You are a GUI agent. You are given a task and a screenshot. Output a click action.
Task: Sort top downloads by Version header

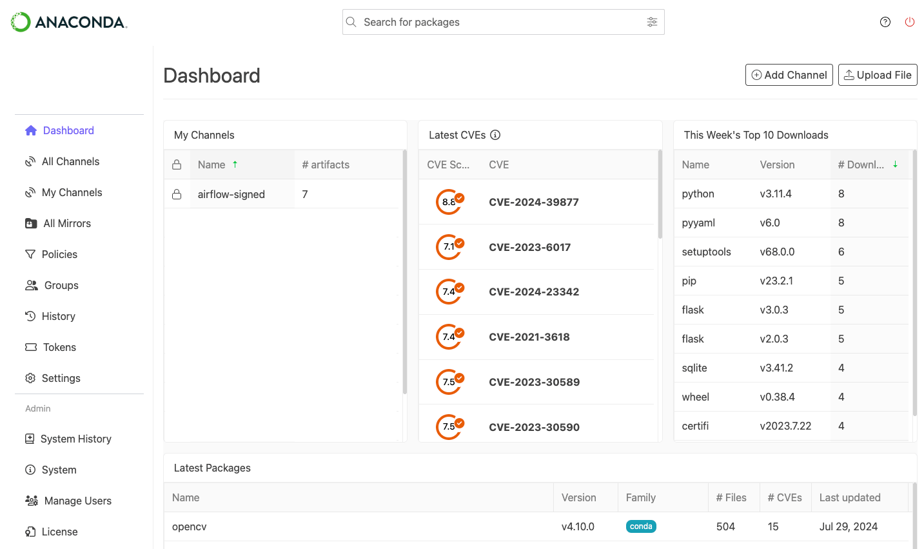pos(791,165)
